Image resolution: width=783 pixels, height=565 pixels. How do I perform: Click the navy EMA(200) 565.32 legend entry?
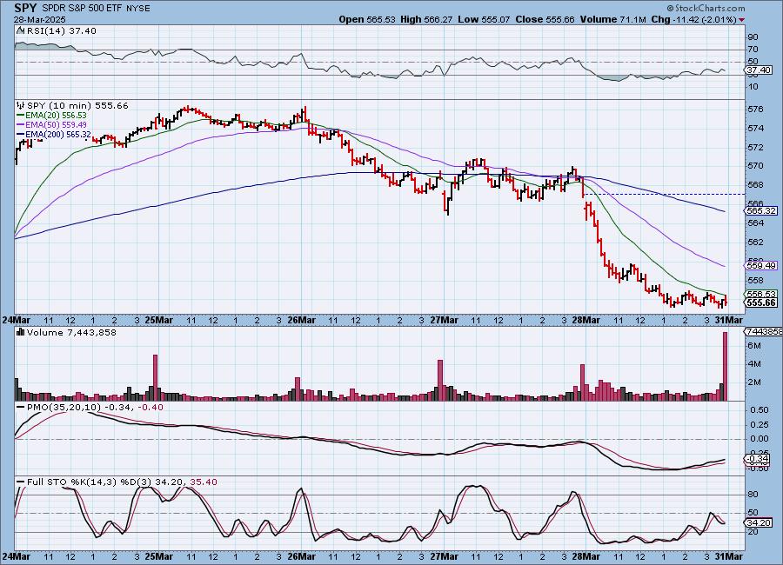(x=54, y=134)
